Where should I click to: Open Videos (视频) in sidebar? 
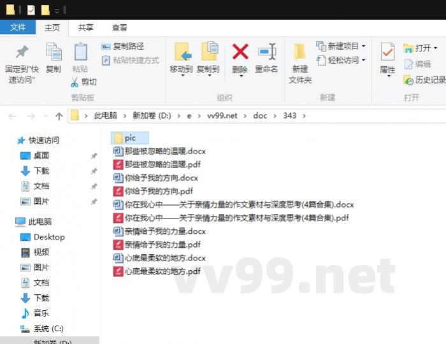point(34,252)
